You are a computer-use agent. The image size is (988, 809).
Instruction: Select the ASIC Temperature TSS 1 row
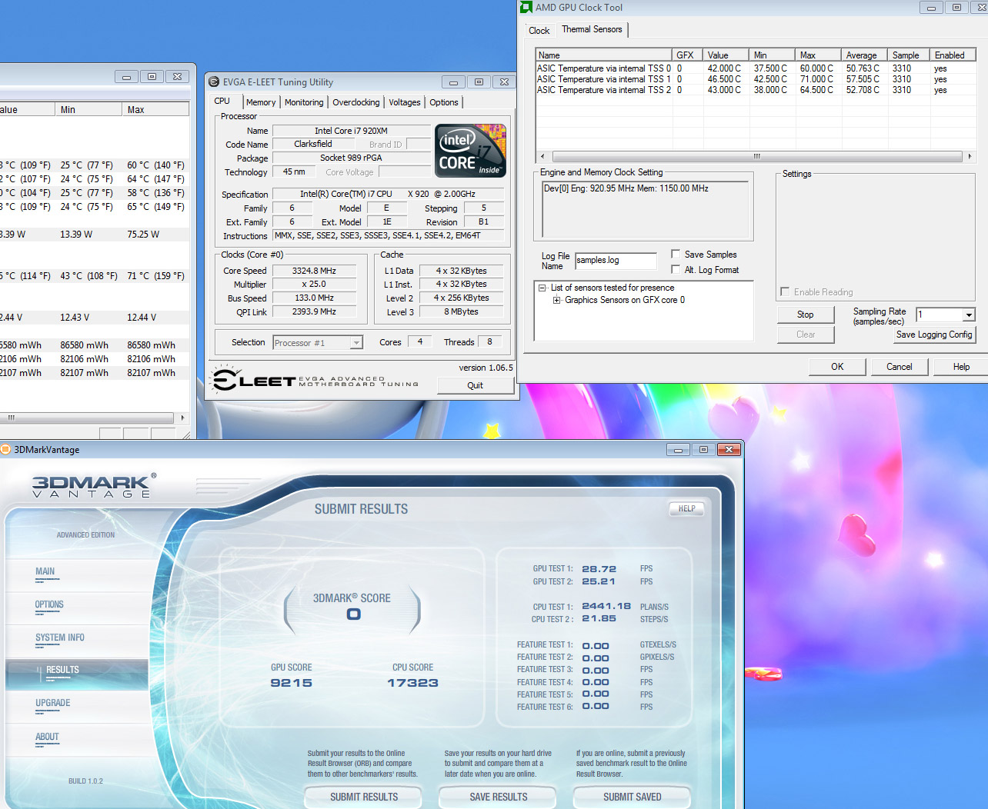755,79
